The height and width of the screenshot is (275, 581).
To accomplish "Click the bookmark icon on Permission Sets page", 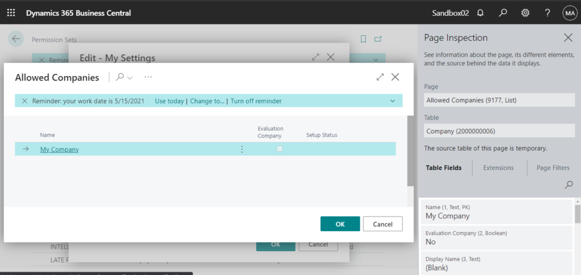I will (x=363, y=39).
